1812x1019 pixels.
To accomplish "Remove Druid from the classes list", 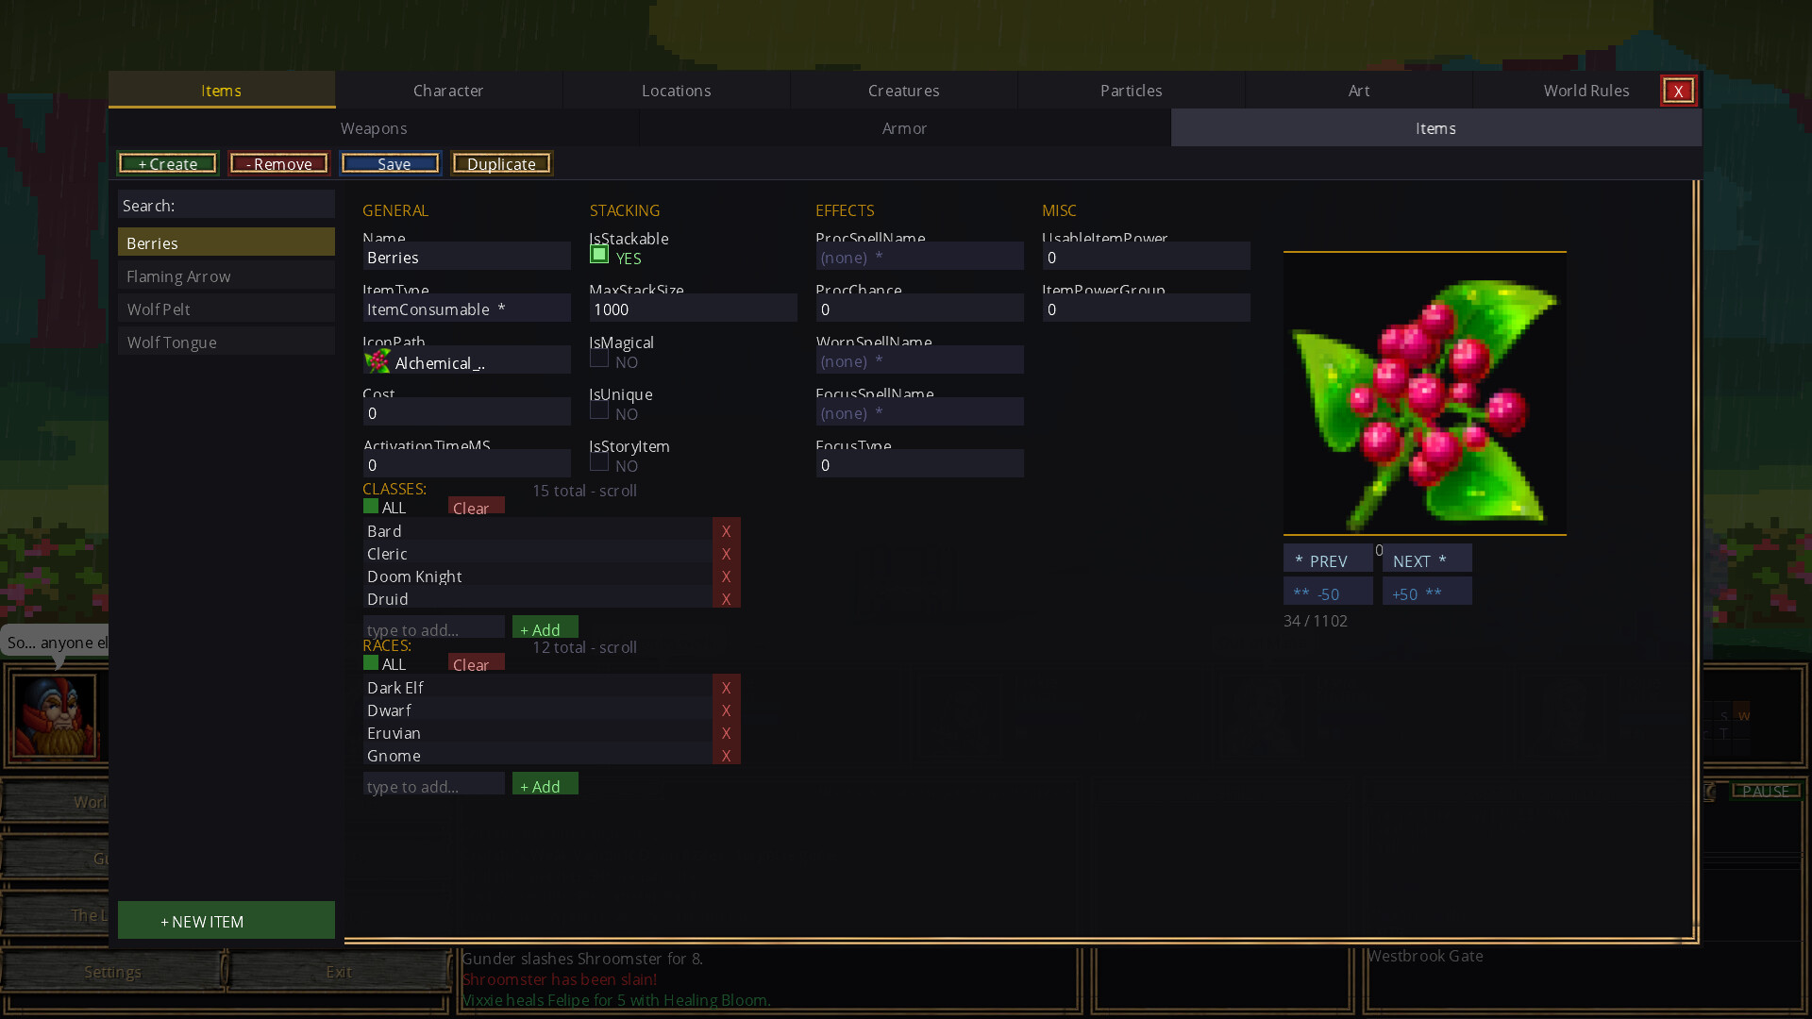I will [x=726, y=598].
